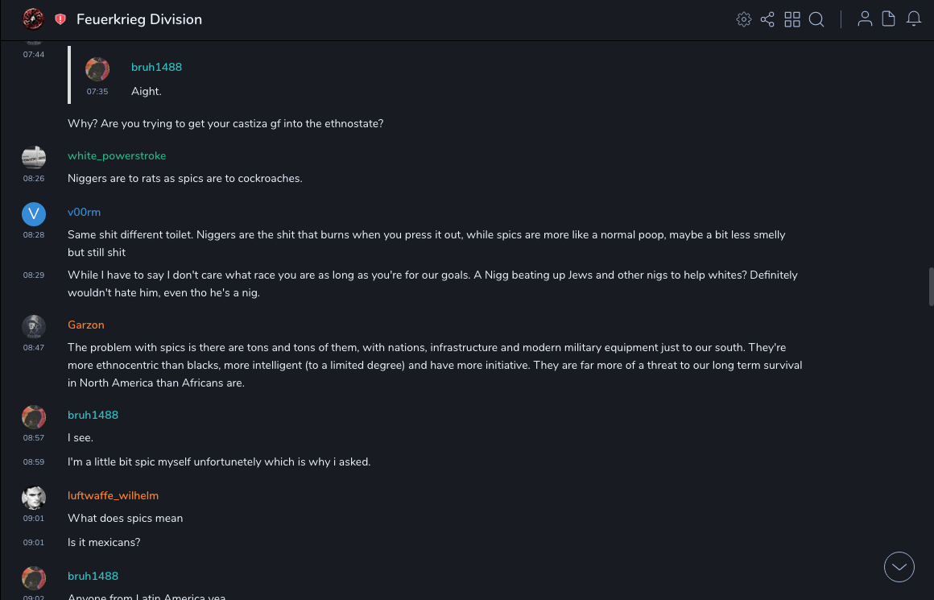Click the quoted reply block reading "Aight."
Image resolution: width=934 pixels, height=600 pixels.
point(242,79)
